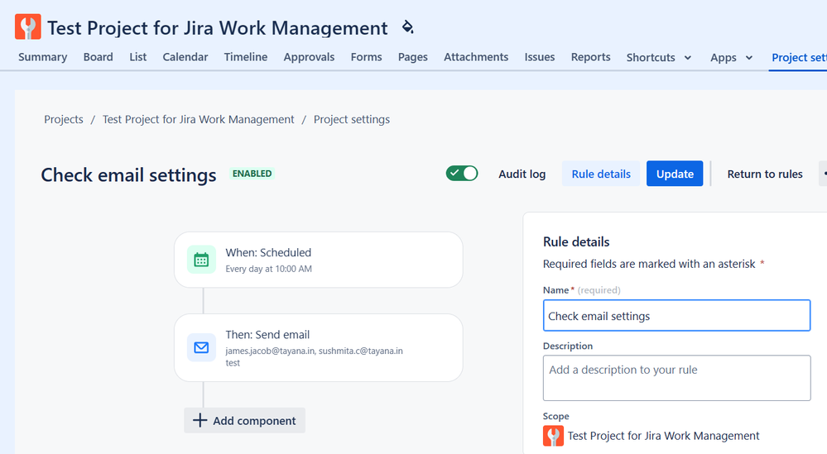Disable the rule with the enabled toggle

tap(462, 174)
